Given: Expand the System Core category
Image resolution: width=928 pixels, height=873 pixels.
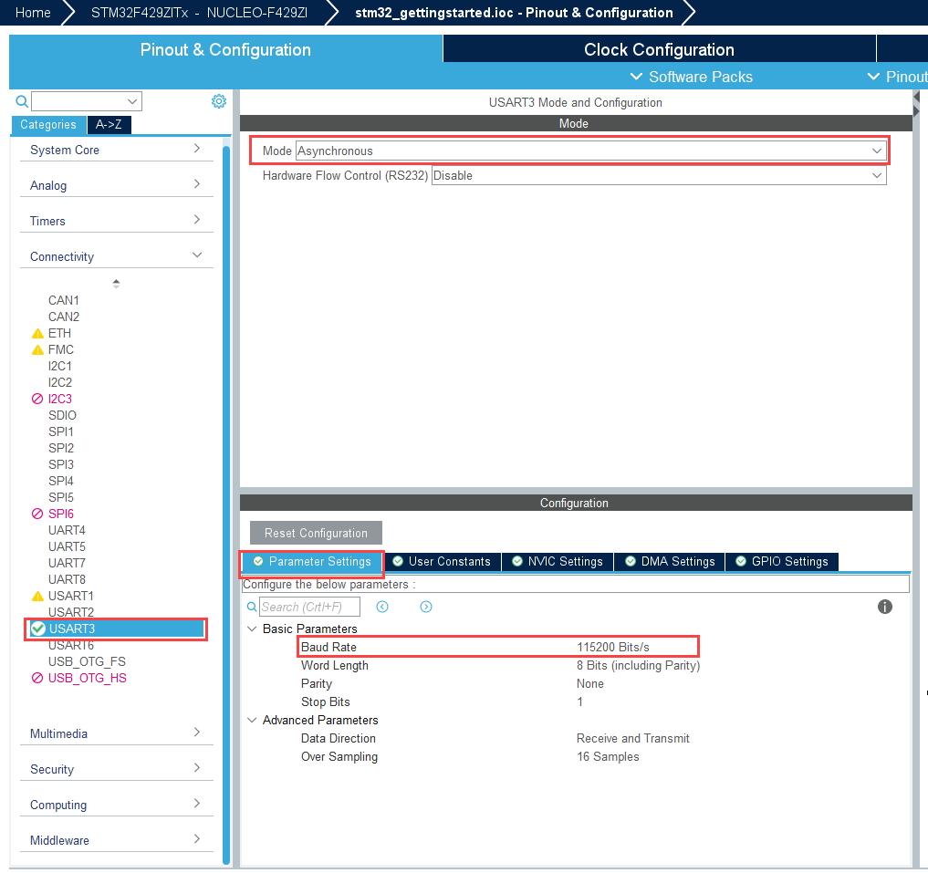Looking at the screenshot, I should point(116,150).
